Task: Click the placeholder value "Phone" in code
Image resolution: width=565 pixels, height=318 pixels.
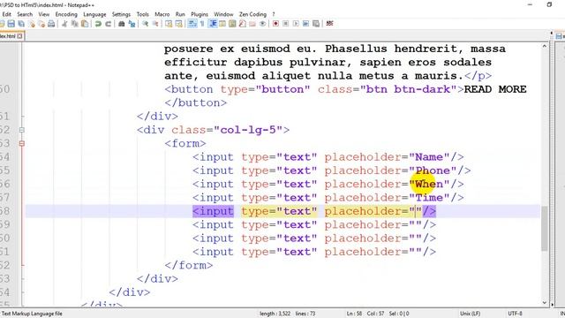Action: pos(433,170)
